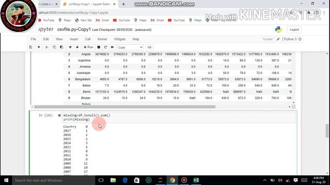Click the Logout button
This screenshot has height=185, width=330.
point(294,30)
